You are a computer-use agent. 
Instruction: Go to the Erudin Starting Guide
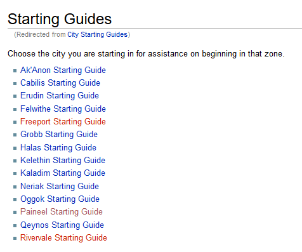[60, 96]
